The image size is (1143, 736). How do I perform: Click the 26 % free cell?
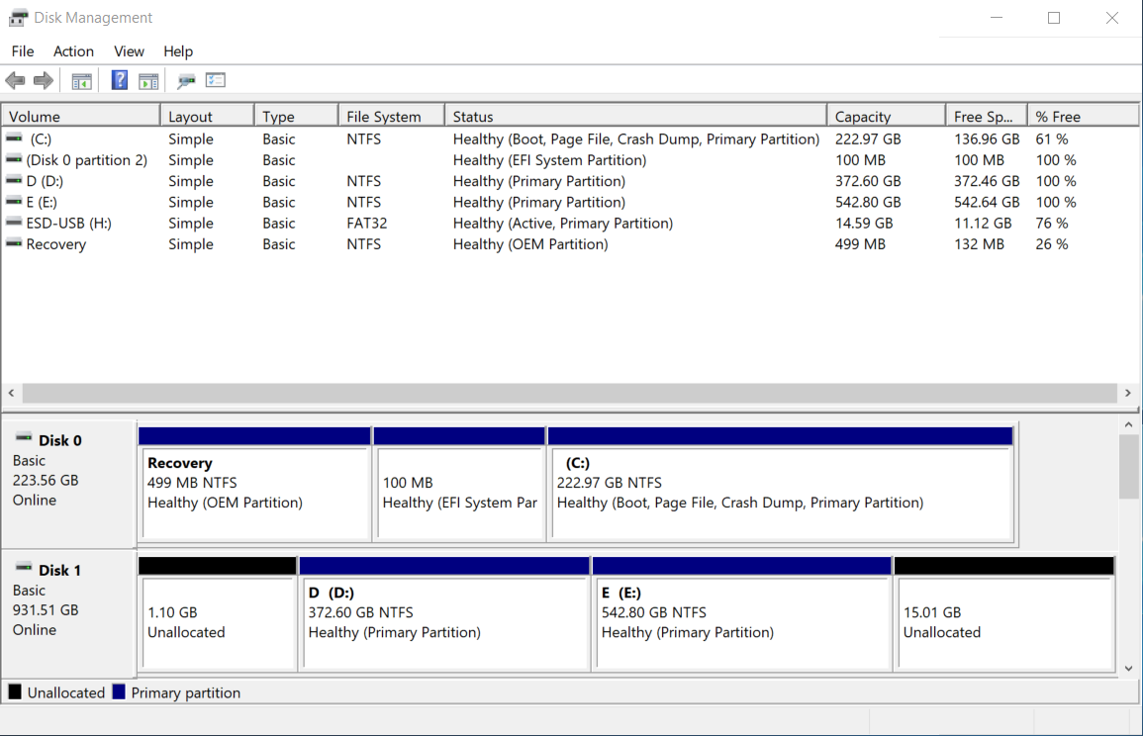pos(1051,244)
